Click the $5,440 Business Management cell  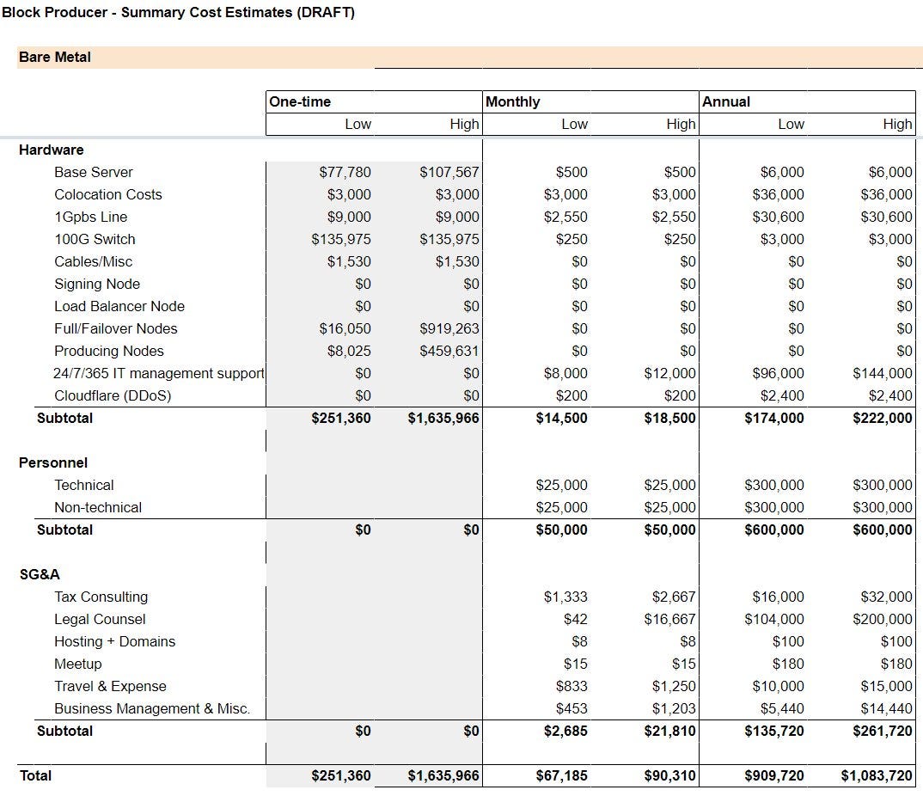(782, 709)
